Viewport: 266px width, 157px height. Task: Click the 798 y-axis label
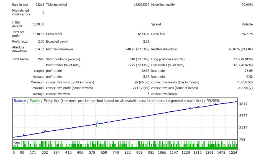pos(242,139)
